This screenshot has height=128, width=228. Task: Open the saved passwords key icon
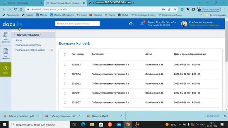coord(164,9)
